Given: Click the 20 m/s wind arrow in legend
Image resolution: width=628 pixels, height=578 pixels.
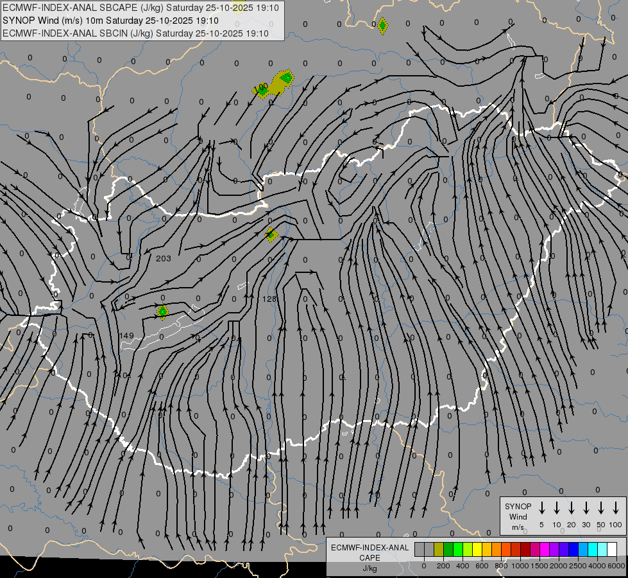Looking at the screenshot, I should pos(571,508).
